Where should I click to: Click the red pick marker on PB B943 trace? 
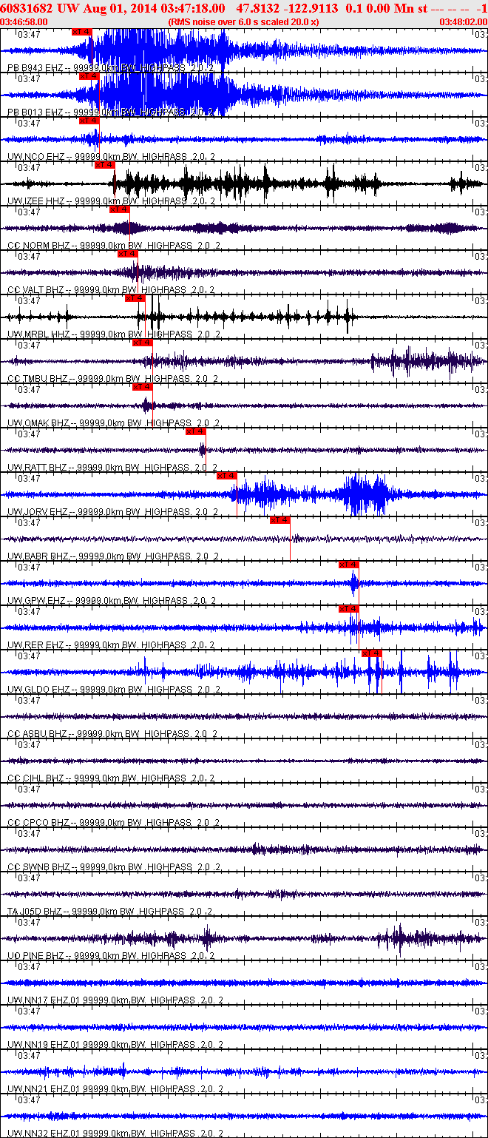coord(81,32)
